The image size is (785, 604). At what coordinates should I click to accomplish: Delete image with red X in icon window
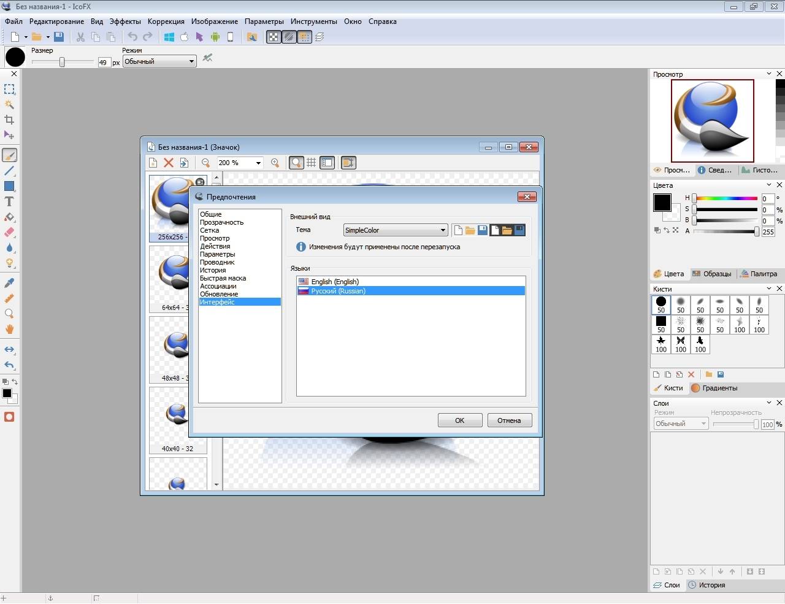(x=169, y=163)
